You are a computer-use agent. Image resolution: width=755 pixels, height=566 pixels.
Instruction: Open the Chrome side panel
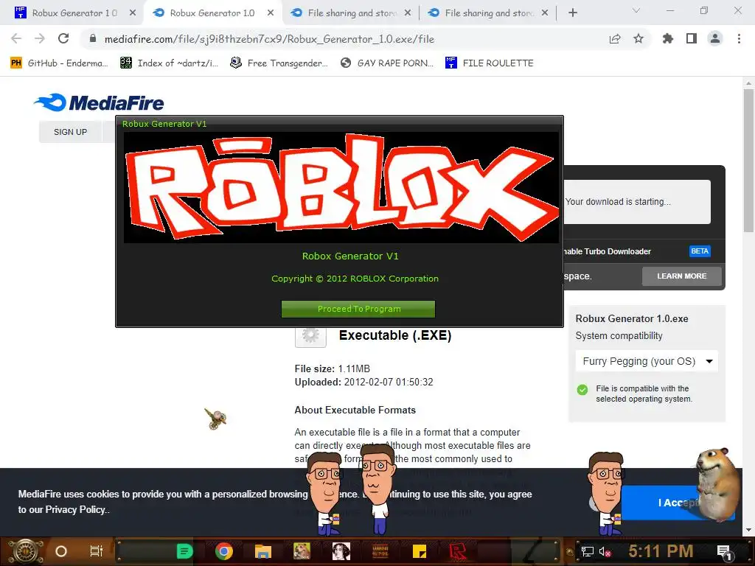(x=692, y=38)
